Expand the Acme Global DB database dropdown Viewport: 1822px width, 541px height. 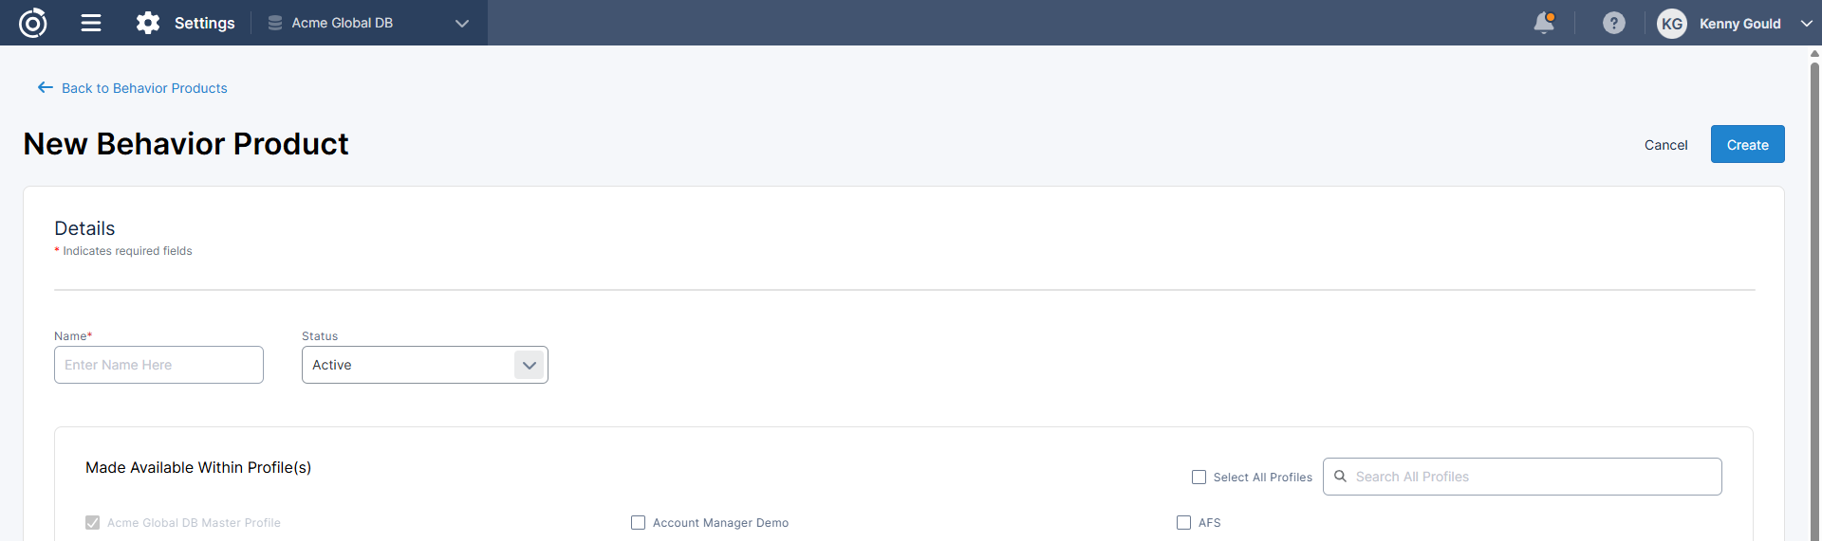coord(461,24)
